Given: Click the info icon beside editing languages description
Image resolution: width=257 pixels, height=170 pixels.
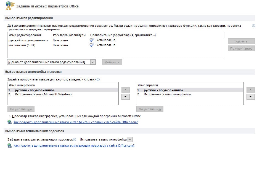Looking at the screenshot, I should 253,26.
